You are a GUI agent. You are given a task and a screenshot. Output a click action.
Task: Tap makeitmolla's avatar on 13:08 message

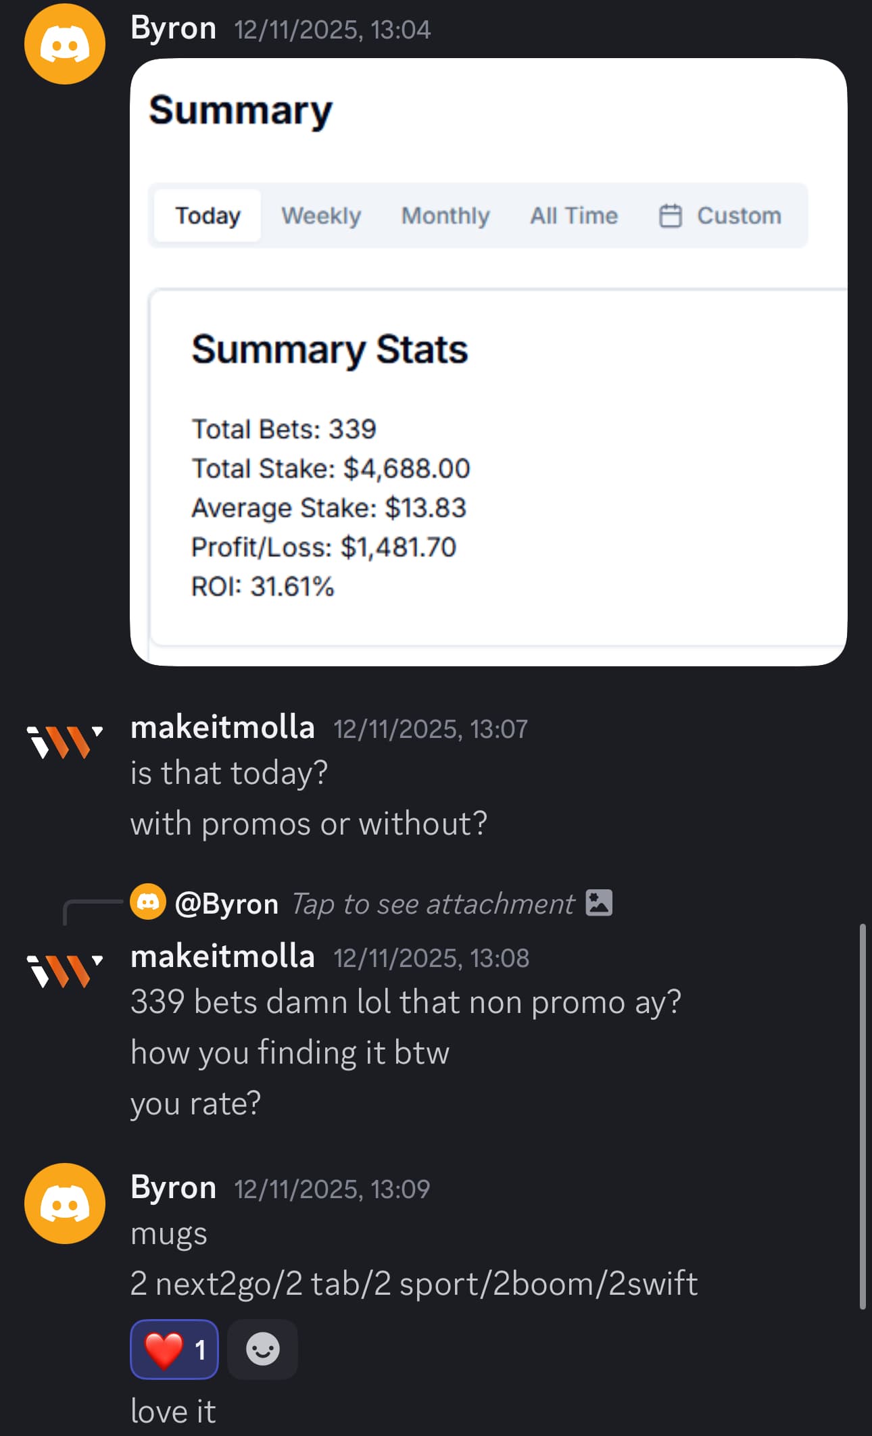(x=65, y=970)
